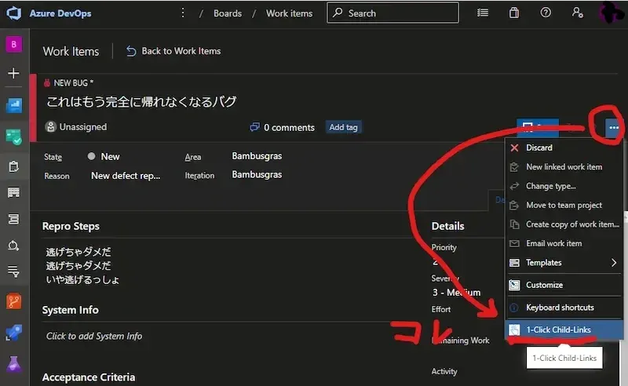The image size is (628, 386).
Task: Open user settings icon in header
Action: (x=578, y=13)
